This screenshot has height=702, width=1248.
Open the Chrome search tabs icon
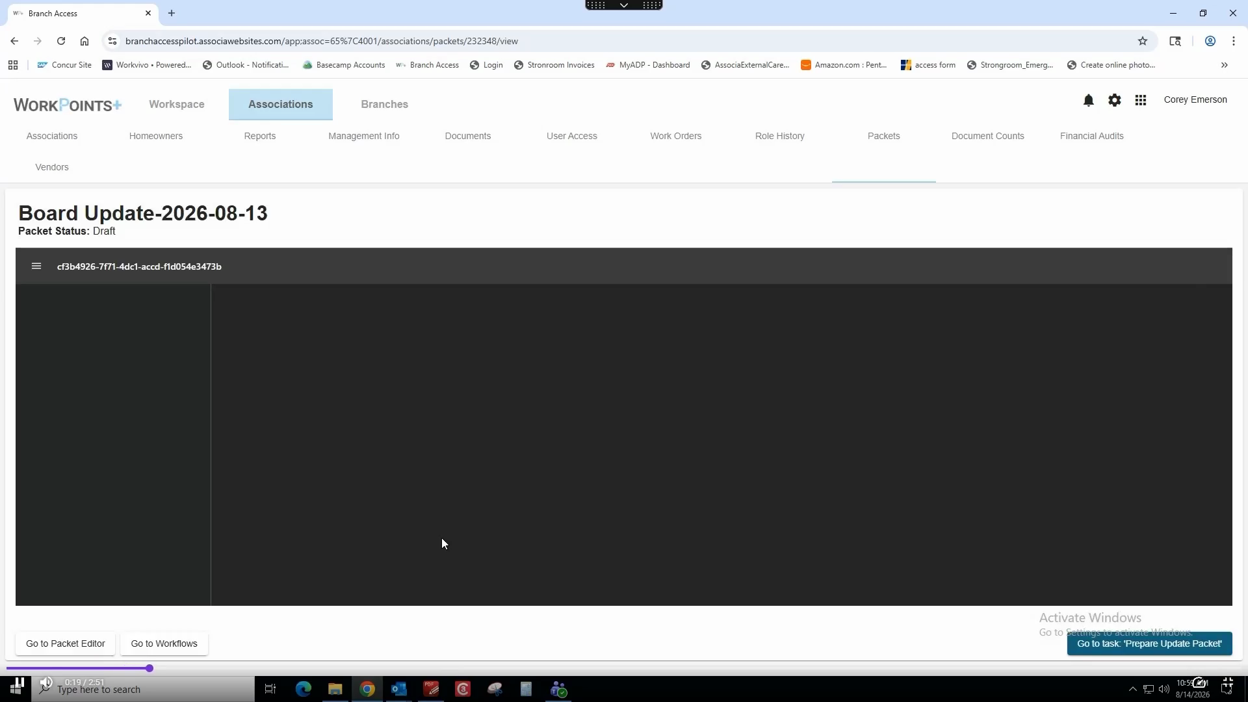[x=1175, y=41]
